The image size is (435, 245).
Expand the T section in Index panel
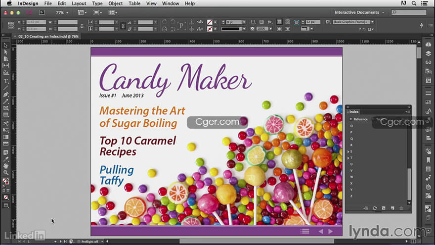tap(348, 158)
